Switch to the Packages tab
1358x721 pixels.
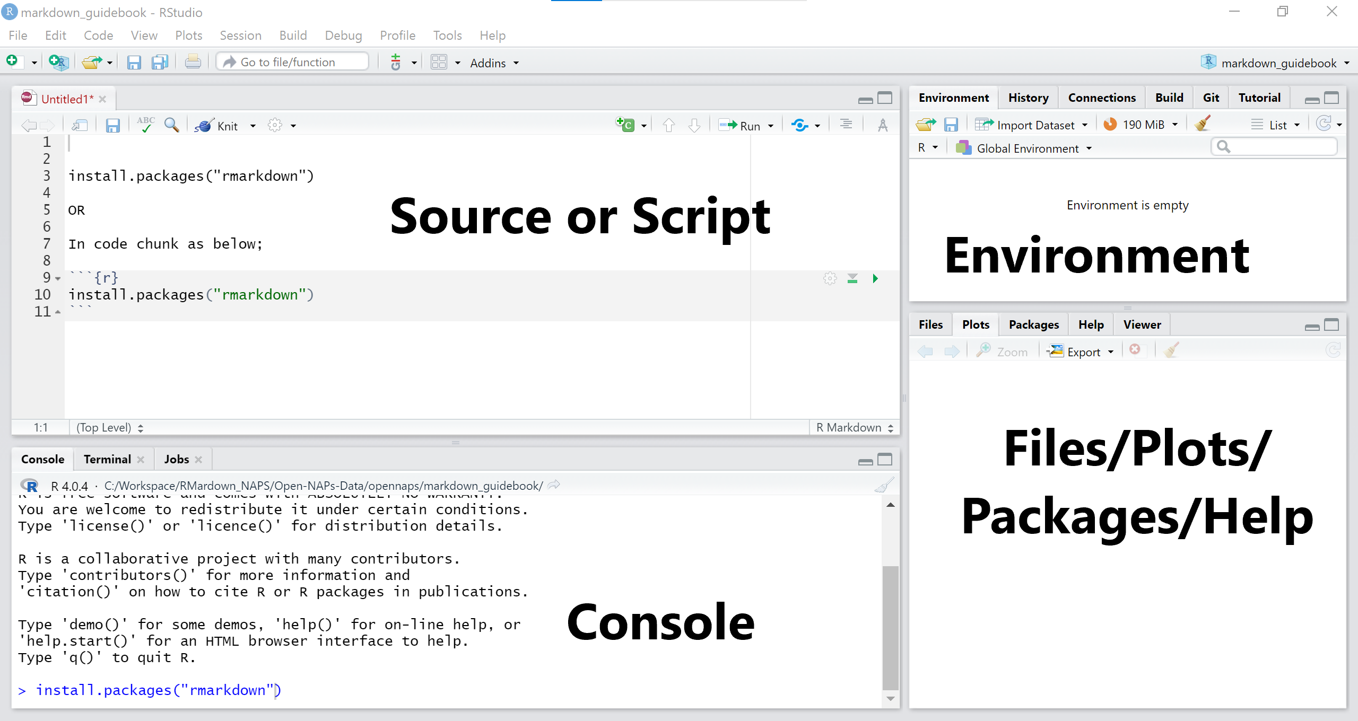point(1033,324)
